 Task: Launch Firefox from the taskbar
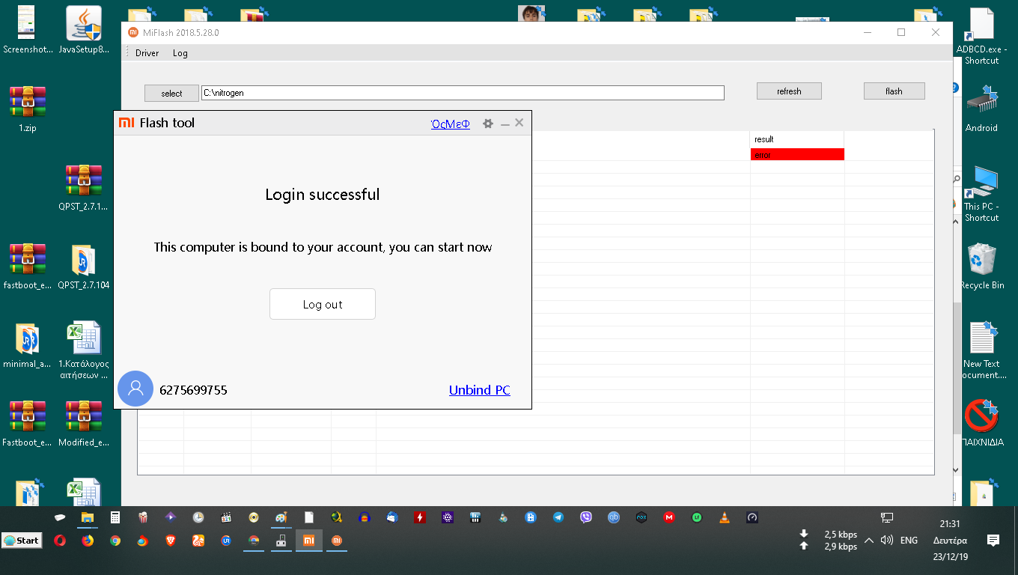click(88, 541)
